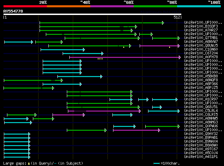
Task: Select the UniRef100_C6LRI5 label
Action: 201,115
